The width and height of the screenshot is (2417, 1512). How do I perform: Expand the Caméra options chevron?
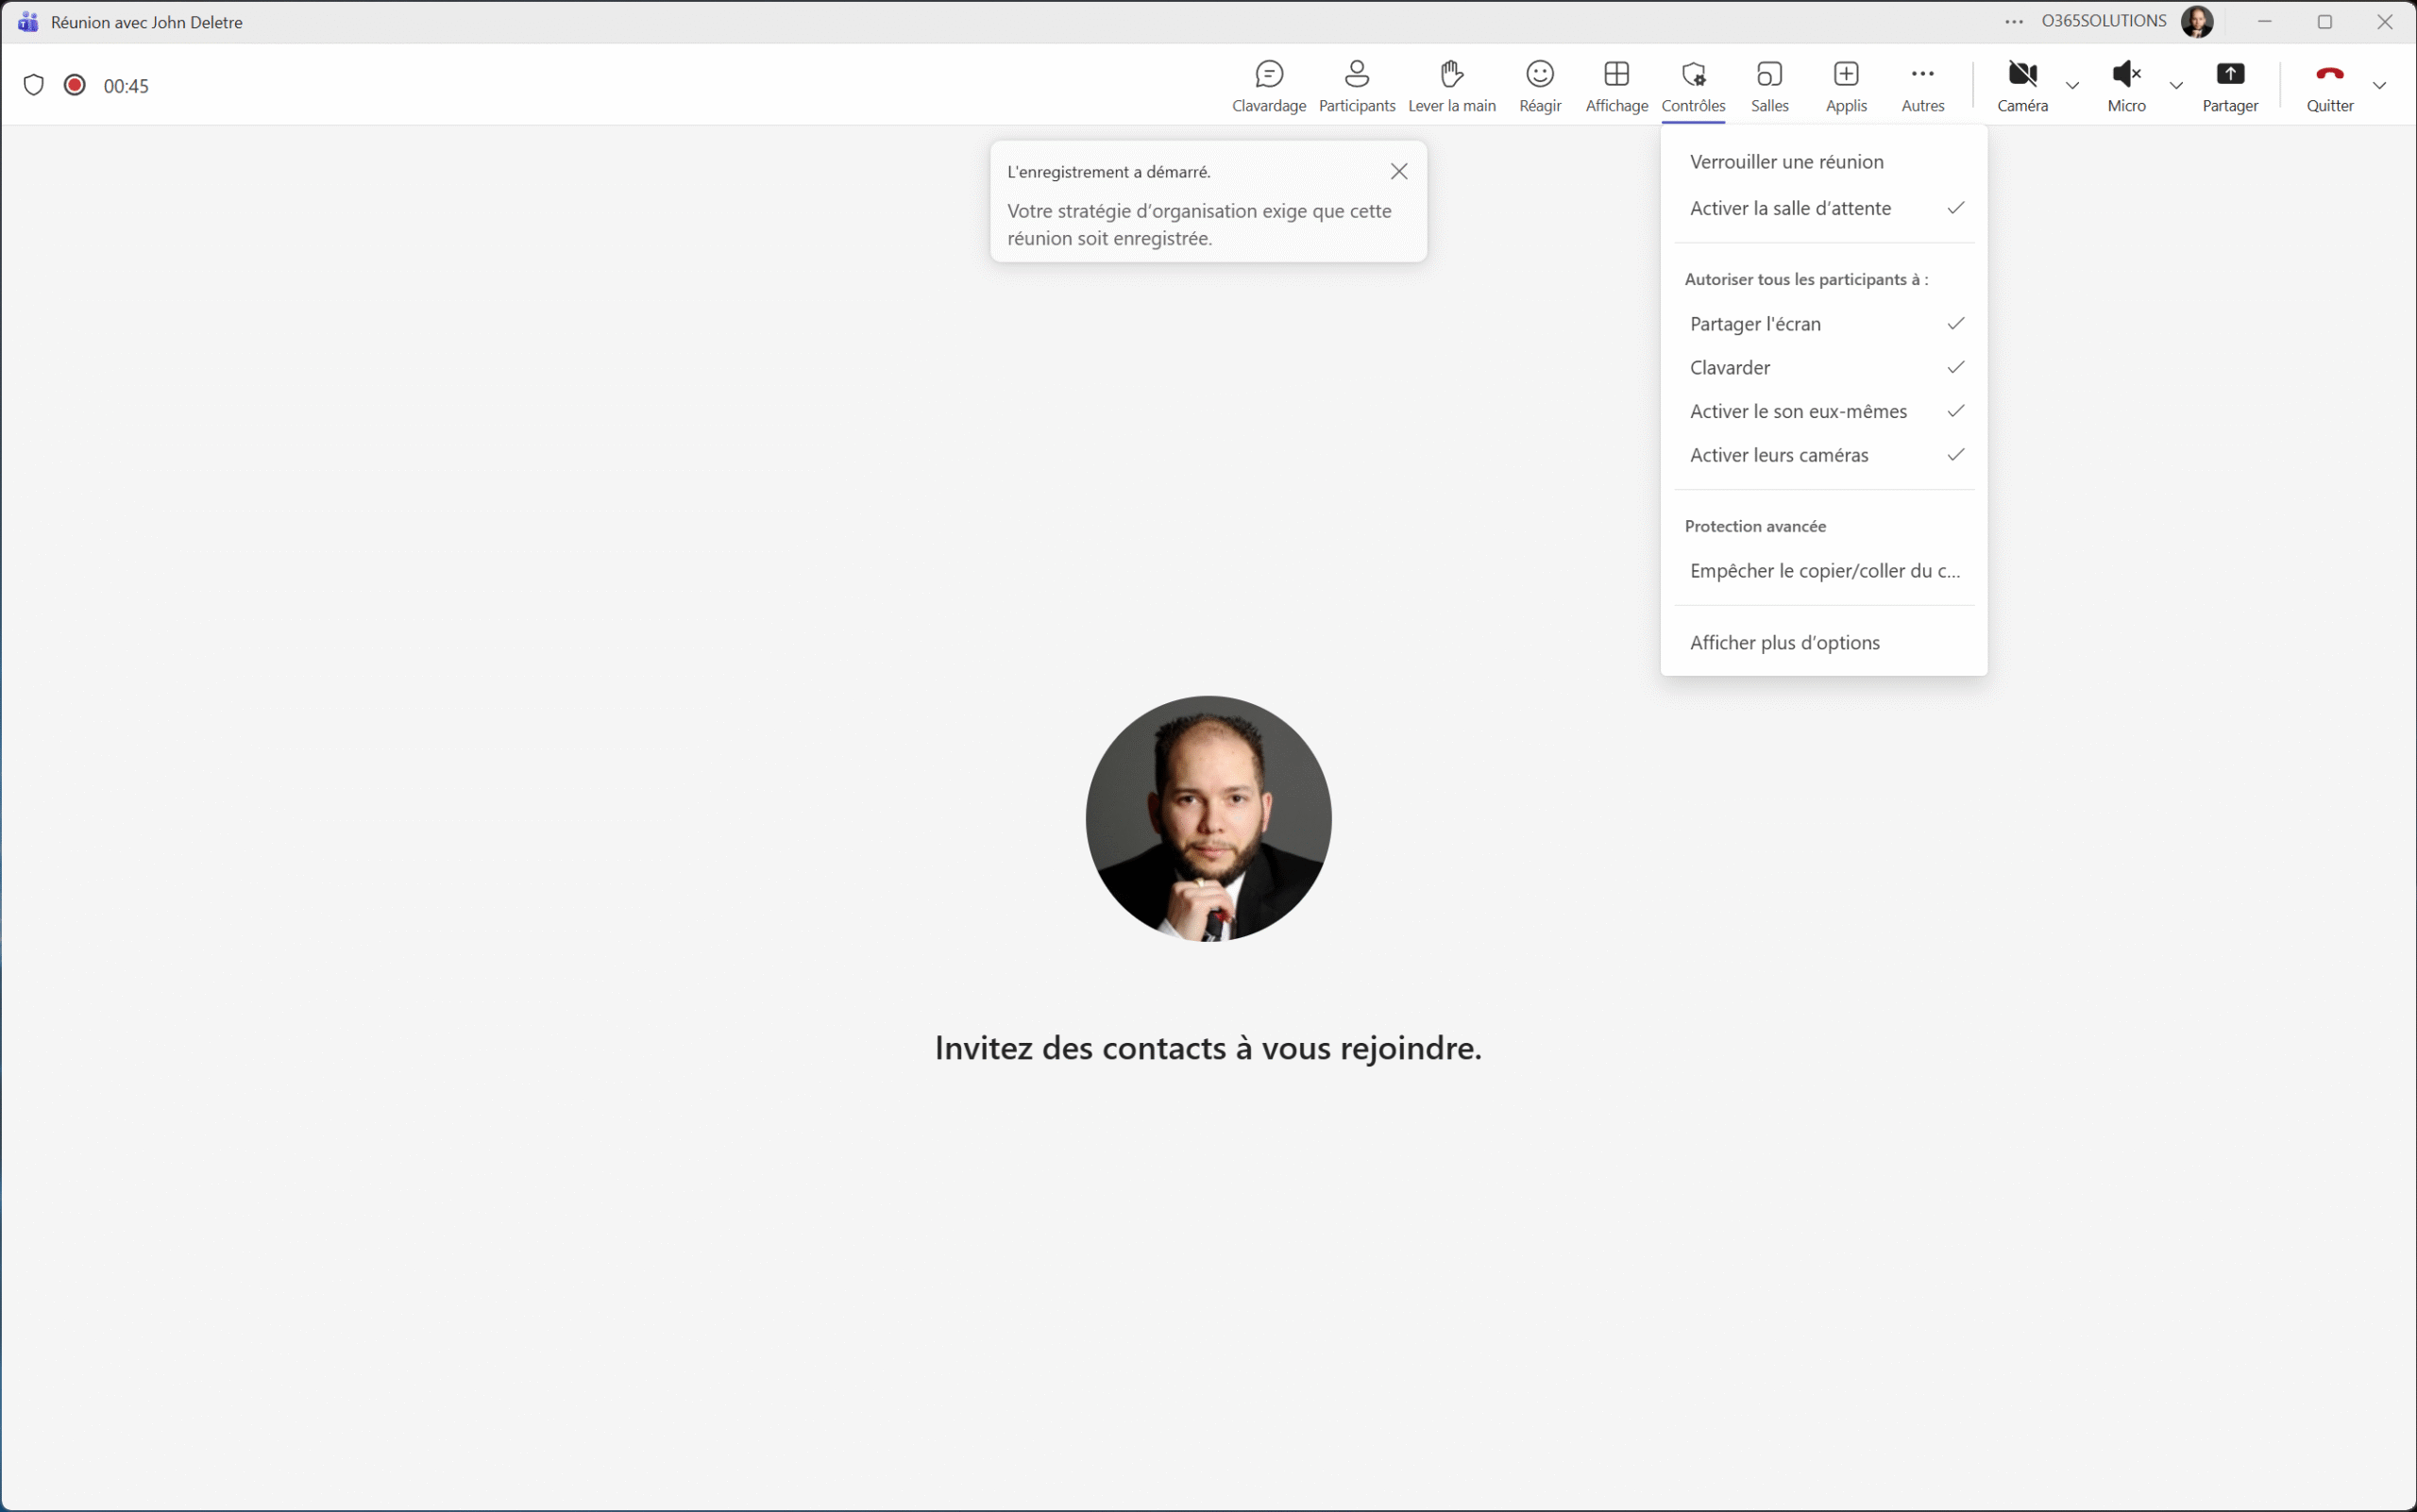[x=2071, y=86]
